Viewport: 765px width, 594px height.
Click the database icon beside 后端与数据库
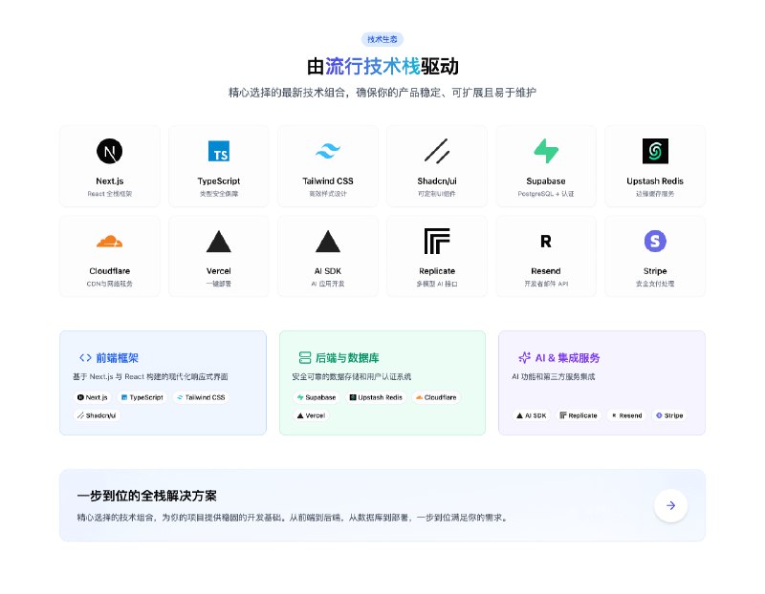point(305,358)
